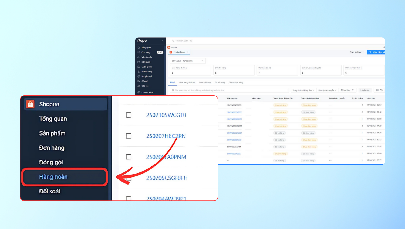
Task: Click the Lưu bộ lọc button
Action: [x=365, y=90]
